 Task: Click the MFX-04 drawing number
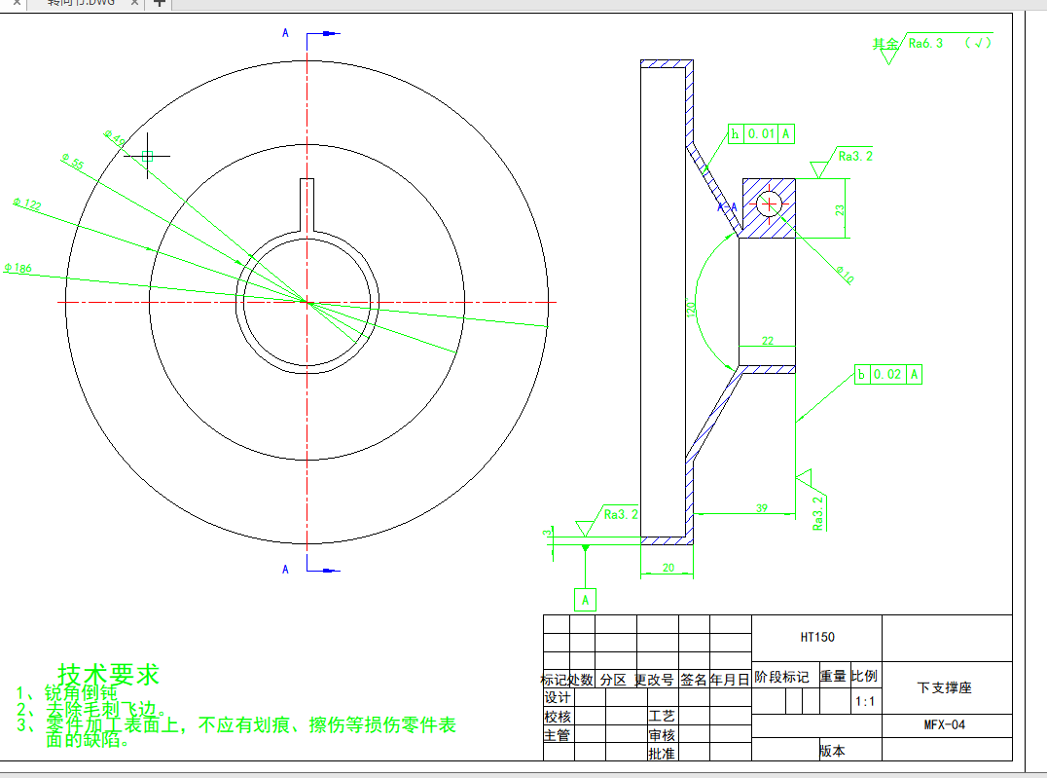945,724
